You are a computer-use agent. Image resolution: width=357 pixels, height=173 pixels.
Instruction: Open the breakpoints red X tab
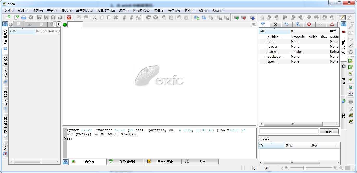[309, 24]
